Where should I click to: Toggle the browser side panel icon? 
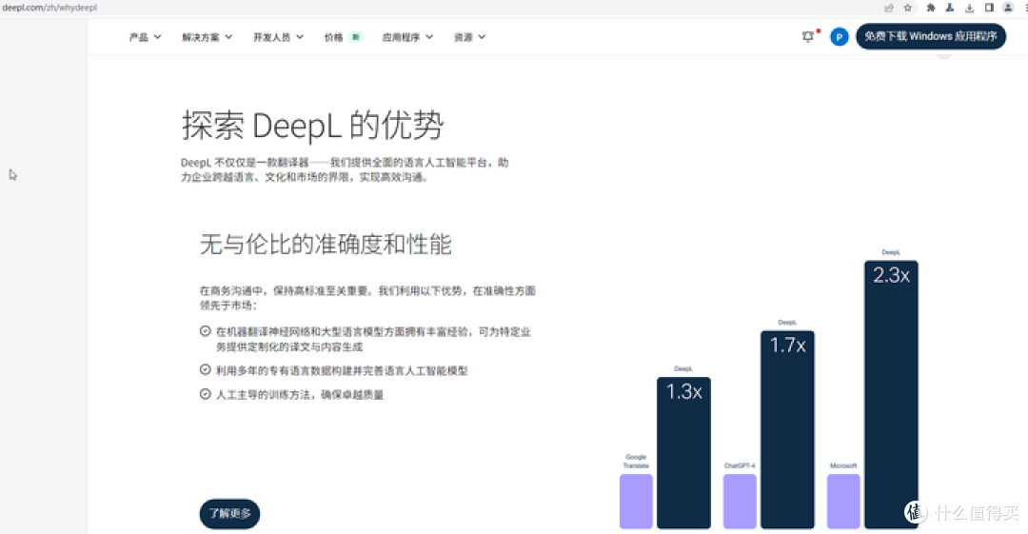[989, 8]
